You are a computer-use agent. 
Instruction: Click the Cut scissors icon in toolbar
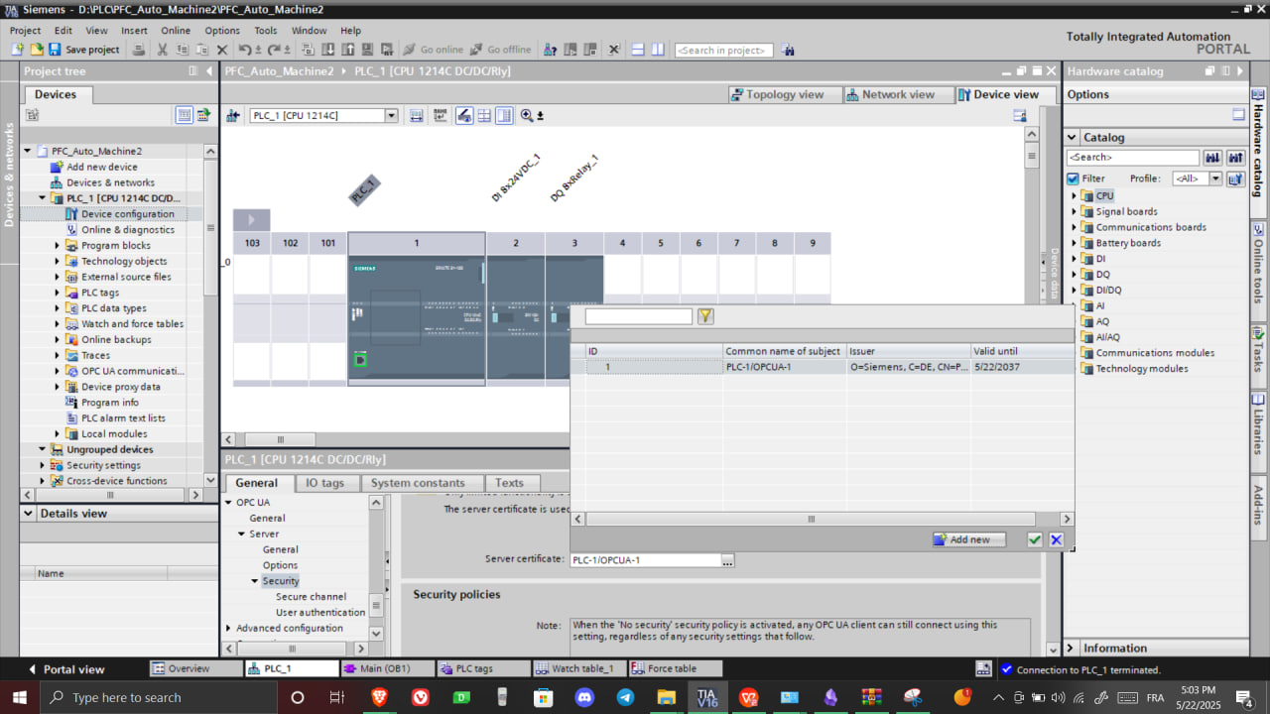pyautogui.click(x=163, y=50)
